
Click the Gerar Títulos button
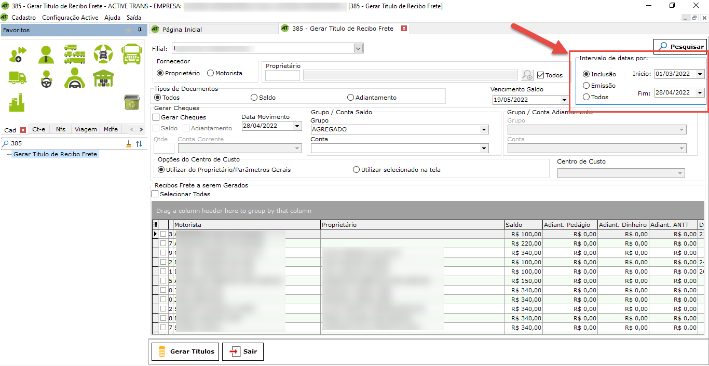coord(185,351)
